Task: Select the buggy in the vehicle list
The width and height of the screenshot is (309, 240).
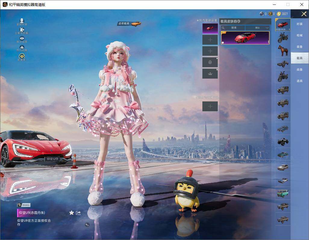Action: [x=283, y=64]
